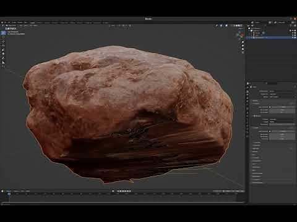Image resolution: width=297 pixels, height=222 pixels.
Task: Select the Select Box tool in toolbar
Action: 3,33
